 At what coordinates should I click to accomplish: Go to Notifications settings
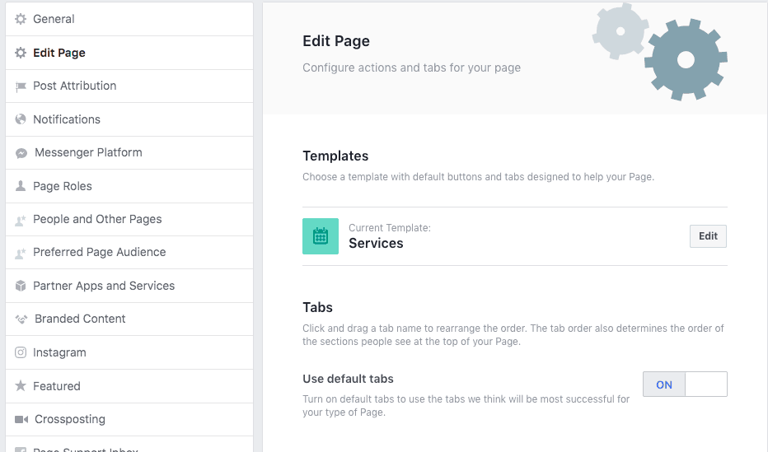(129, 119)
